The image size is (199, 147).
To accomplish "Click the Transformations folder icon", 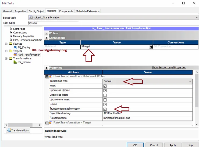I will (x=10, y=59).
